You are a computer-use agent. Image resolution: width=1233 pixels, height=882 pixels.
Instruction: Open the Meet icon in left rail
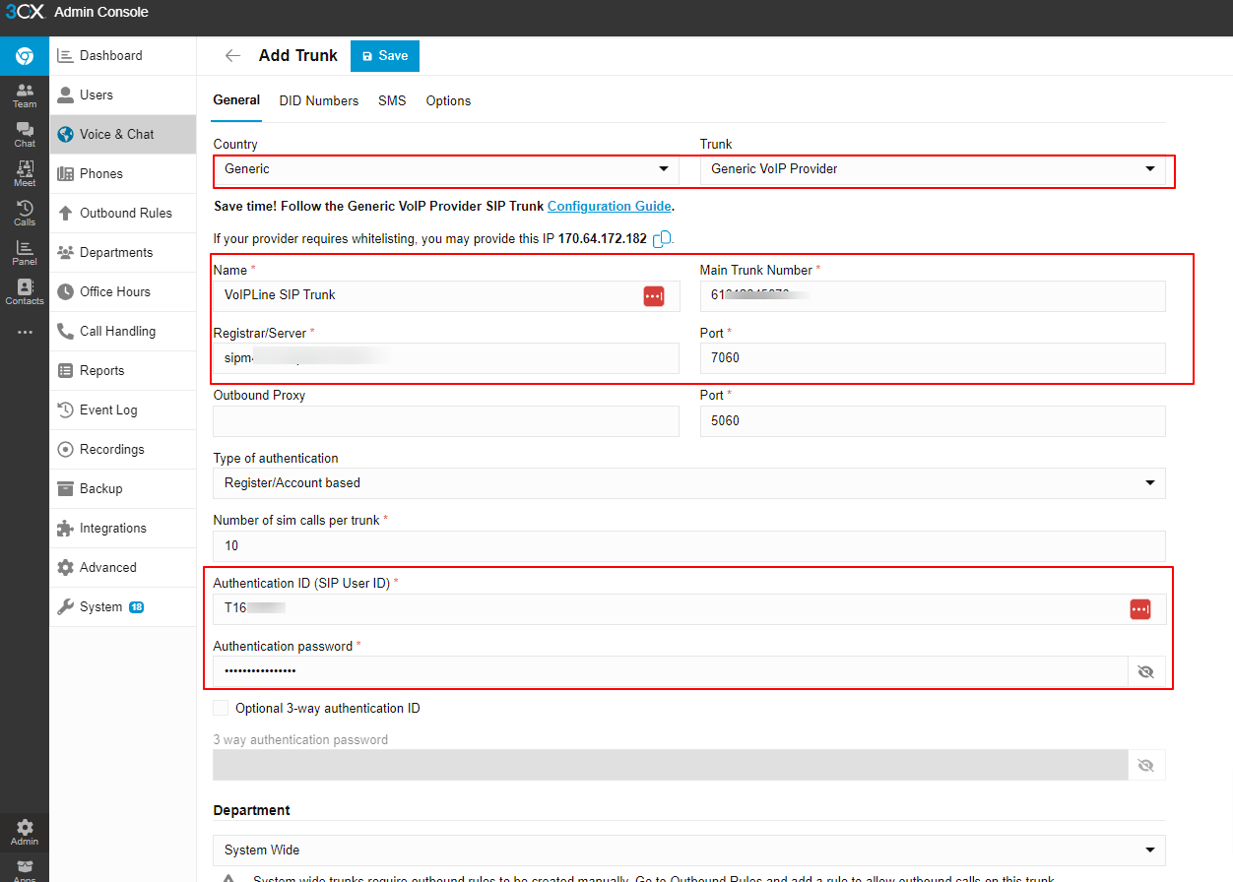point(25,174)
